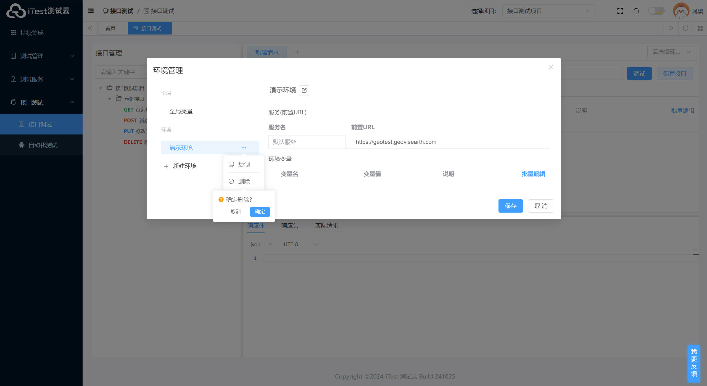Click the three-dot menu on 演示环境

click(x=244, y=148)
